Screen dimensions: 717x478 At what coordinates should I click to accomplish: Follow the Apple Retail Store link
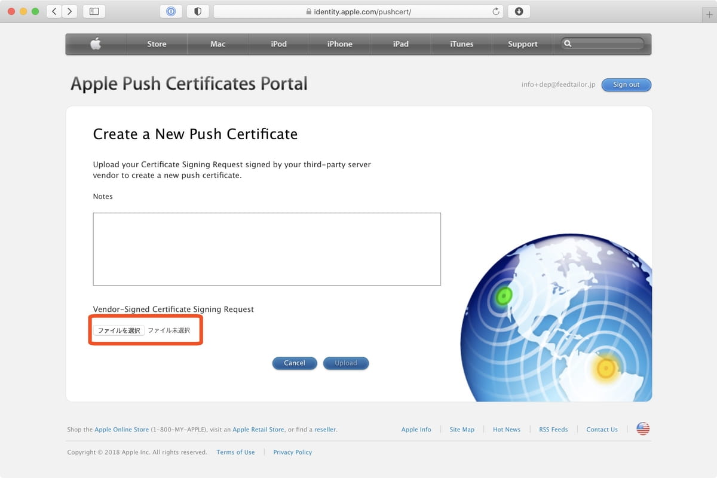pos(259,430)
